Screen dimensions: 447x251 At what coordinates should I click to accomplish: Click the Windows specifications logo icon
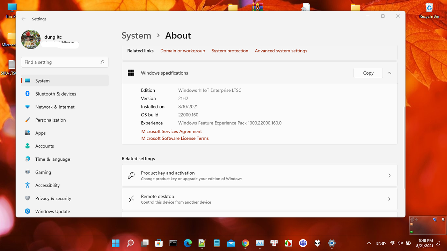131,73
